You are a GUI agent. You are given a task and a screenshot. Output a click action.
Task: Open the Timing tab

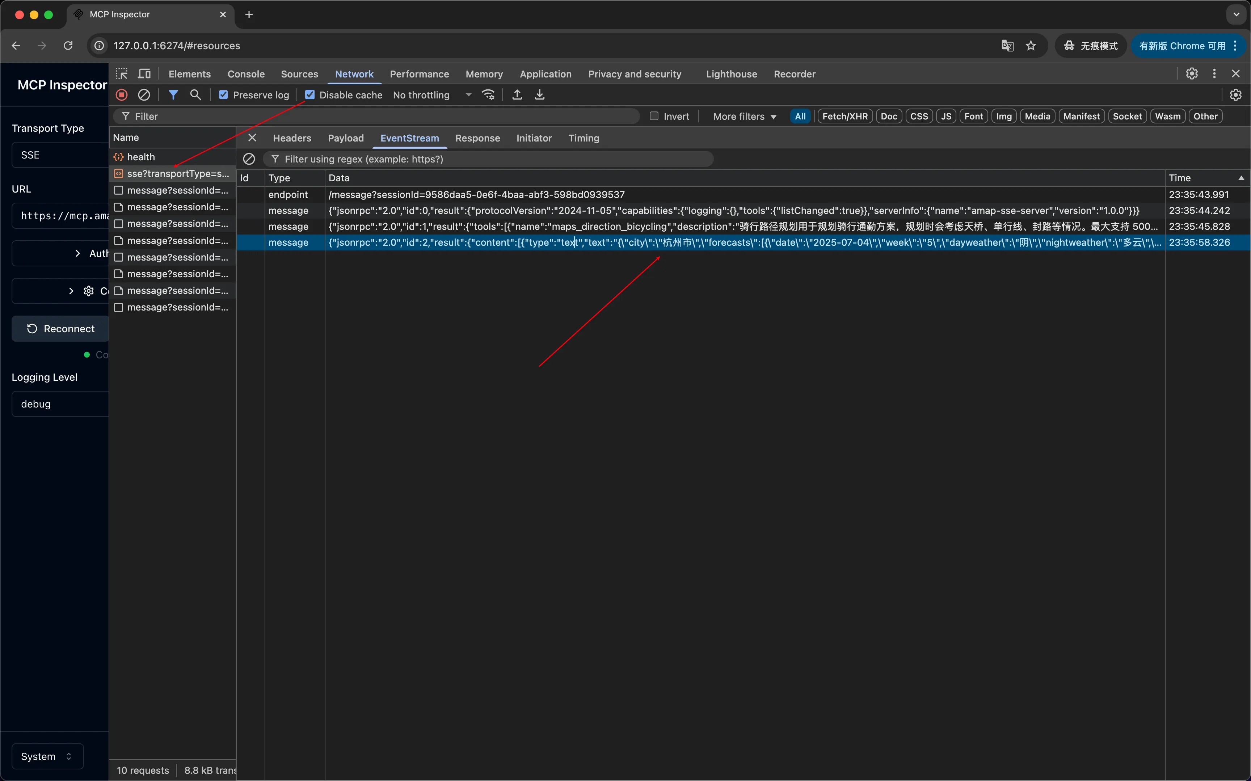(x=584, y=138)
